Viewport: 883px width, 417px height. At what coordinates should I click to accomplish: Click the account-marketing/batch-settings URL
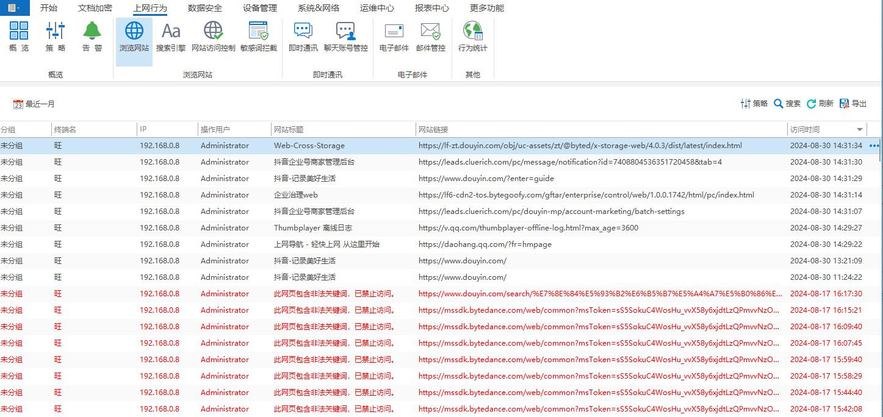(x=552, y=212)
